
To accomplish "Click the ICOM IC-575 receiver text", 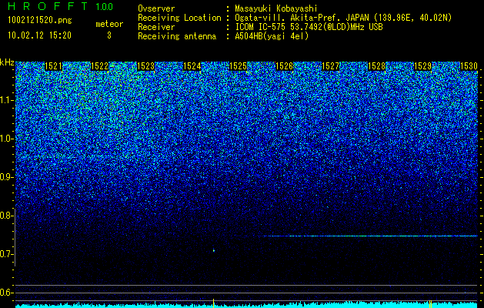I will (x=309, y=27).
